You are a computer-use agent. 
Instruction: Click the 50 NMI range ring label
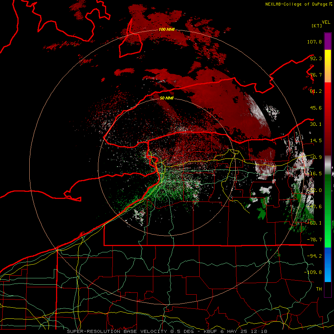pos(167,98)
